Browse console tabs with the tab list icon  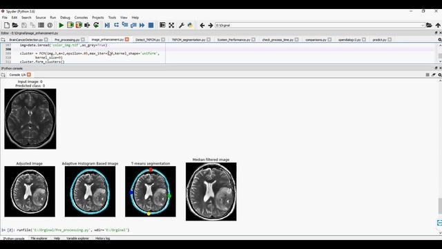coord(3,75)
